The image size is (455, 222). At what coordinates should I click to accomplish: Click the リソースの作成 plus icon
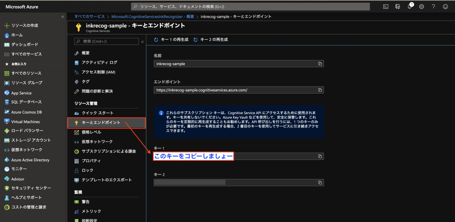6,25
